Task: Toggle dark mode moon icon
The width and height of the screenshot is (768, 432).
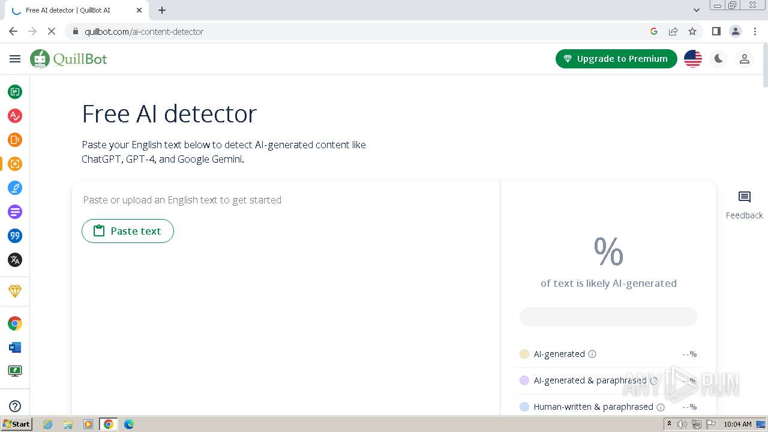Action: pos(718,59)
